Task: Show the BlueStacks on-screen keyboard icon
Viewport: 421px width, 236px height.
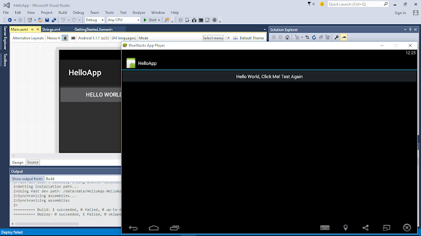Action: pyautogui.click(x=325, y=227)
